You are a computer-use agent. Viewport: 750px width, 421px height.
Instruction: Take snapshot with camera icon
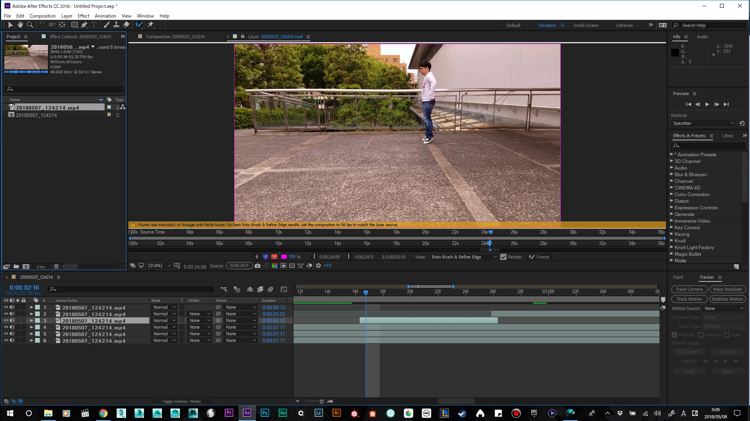click(x=258, y=266)
